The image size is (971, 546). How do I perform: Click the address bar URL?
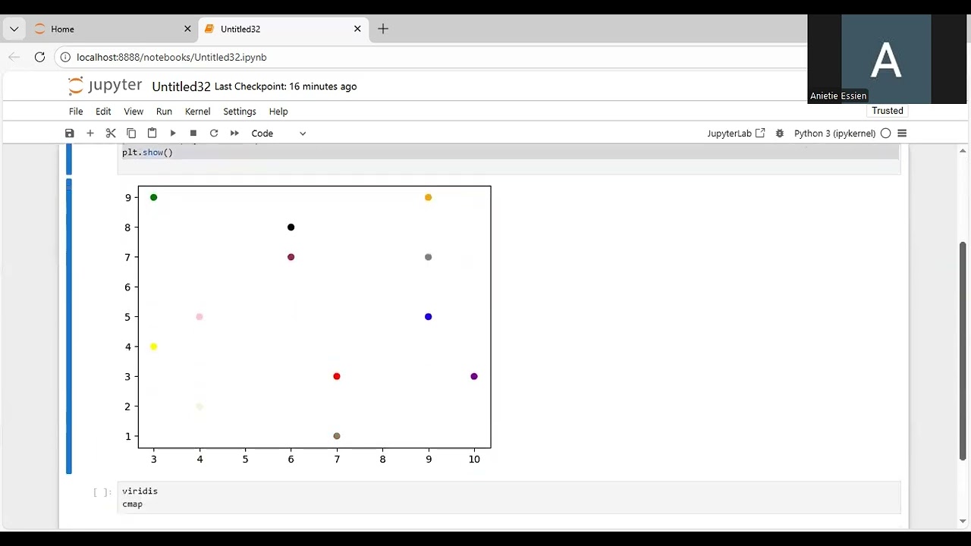(171, 57)
